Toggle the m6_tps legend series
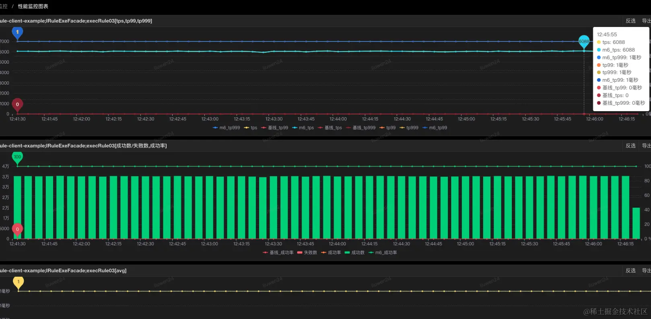The height and width of the screenshot is (319, 651). (x=303, y=128)
